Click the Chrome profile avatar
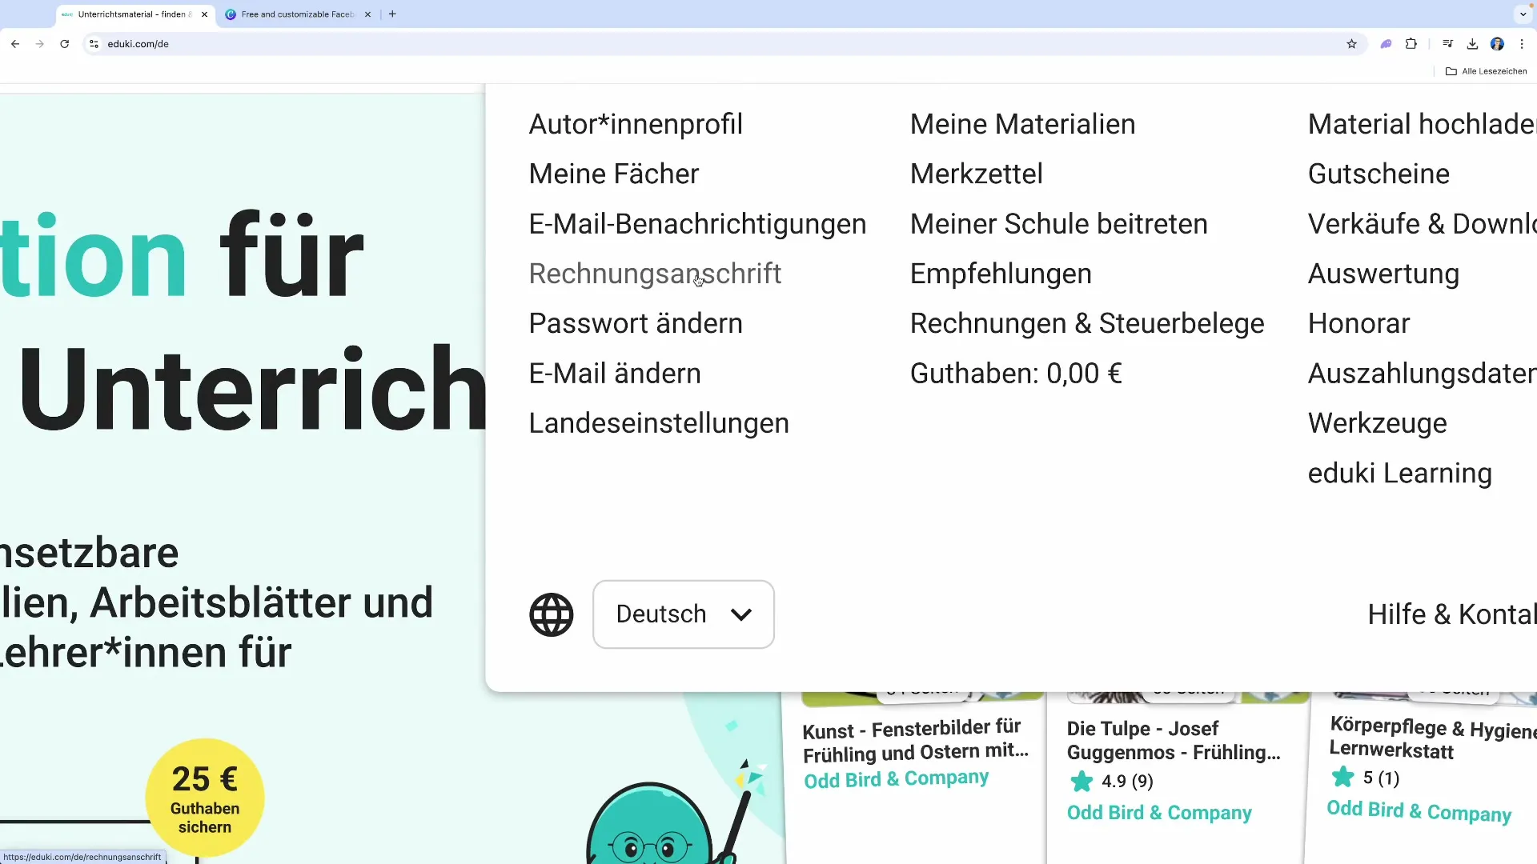 pos(1498,44)
